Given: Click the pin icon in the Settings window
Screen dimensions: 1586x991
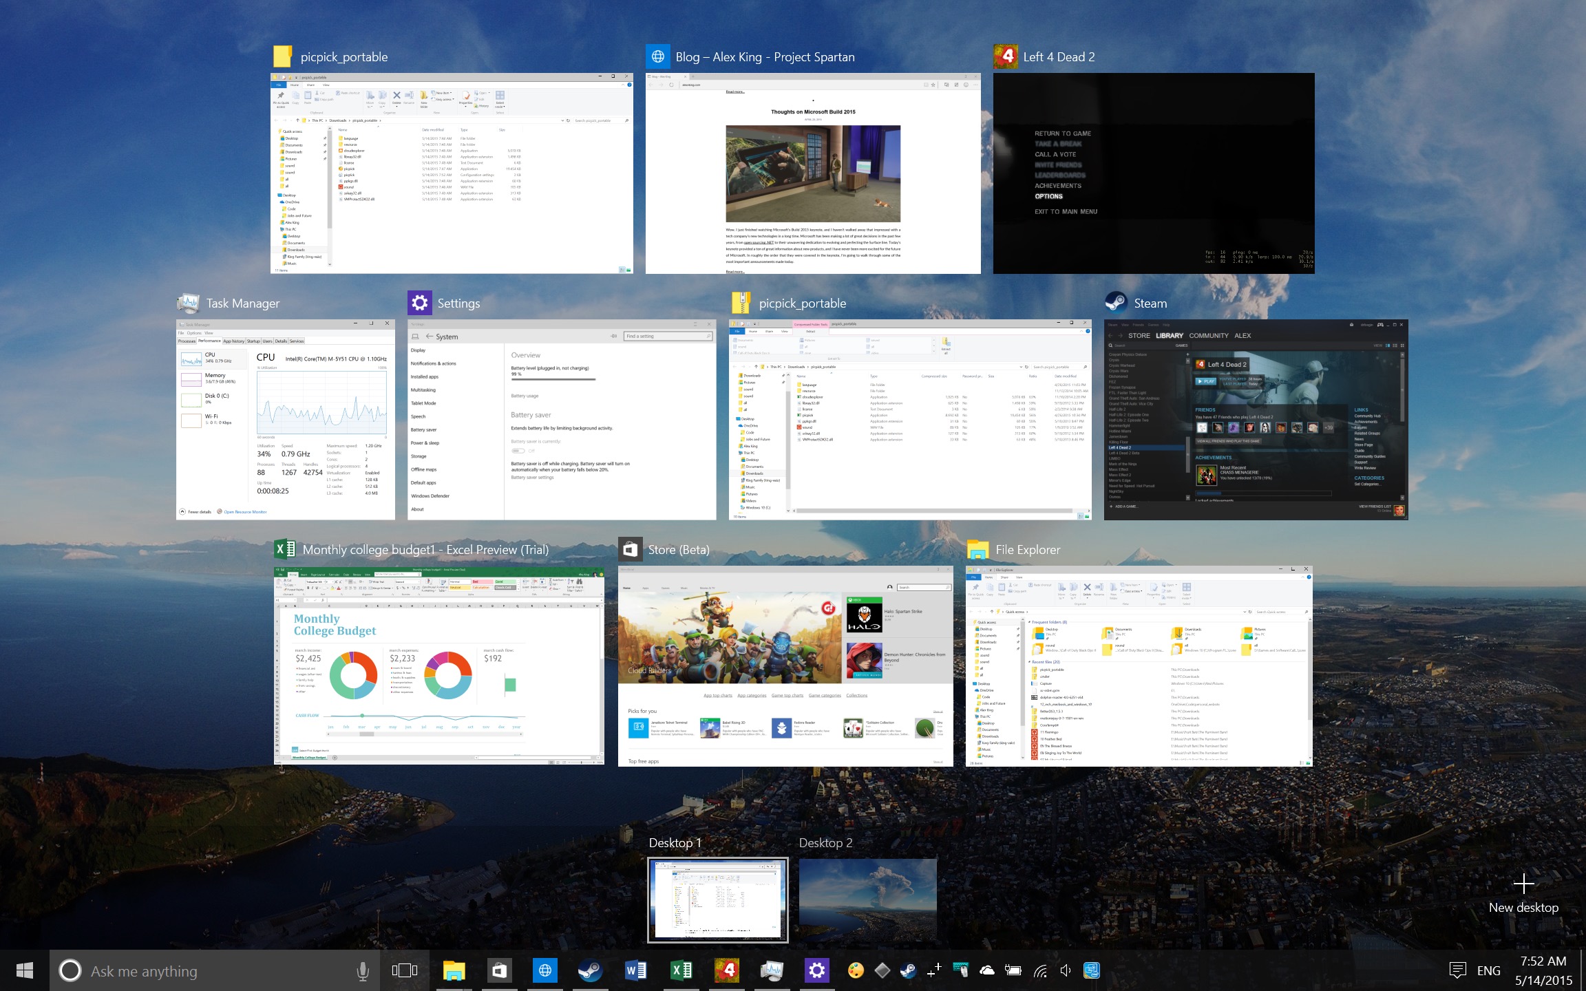Looking at the screenshot, I should [x=613, y=336].
